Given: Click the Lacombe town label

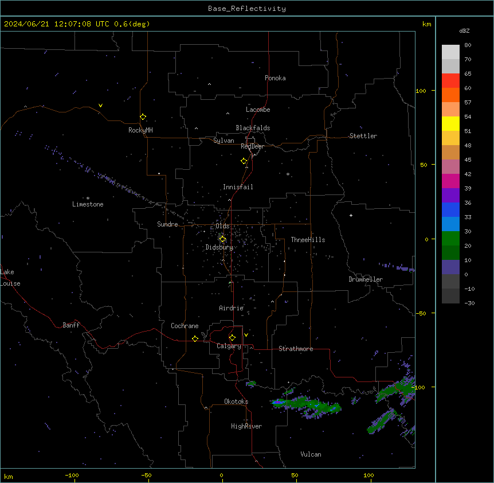Looking at the screenshot, I should (x=258, y=110).
